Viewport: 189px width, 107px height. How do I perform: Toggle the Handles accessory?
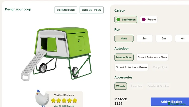click(x=136, y=86)
